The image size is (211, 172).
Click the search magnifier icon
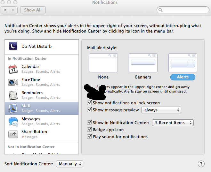pyautogui.click(x=160, y=10)
